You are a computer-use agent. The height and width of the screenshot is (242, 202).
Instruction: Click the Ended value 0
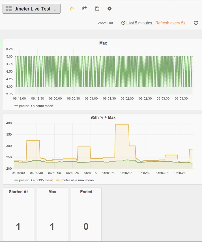click(86, 227)
